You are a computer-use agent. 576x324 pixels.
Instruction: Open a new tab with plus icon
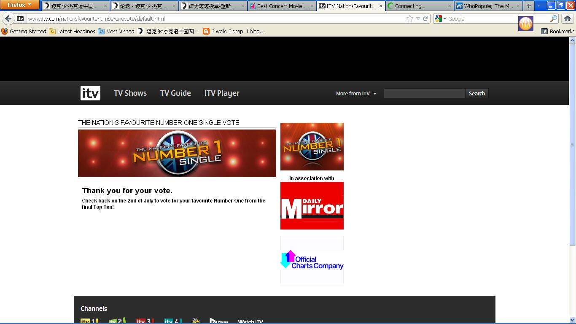click(528, 6)
